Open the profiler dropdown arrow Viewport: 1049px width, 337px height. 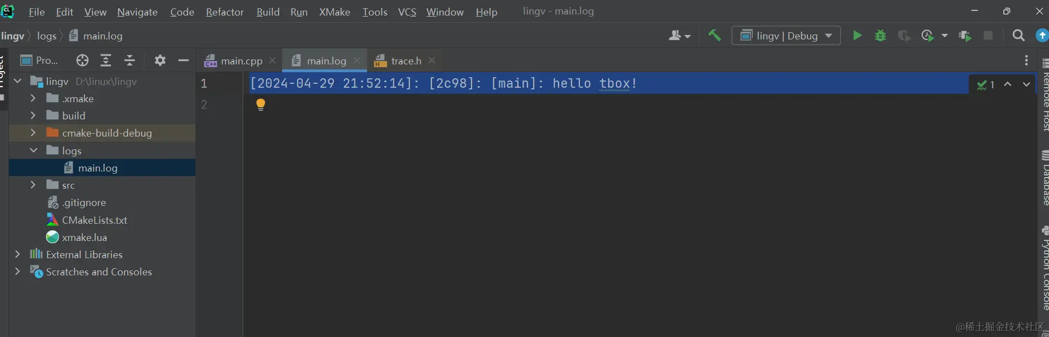click(x=945, y=36)
